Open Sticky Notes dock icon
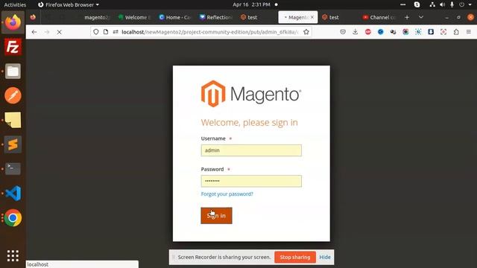 point(13,120)
